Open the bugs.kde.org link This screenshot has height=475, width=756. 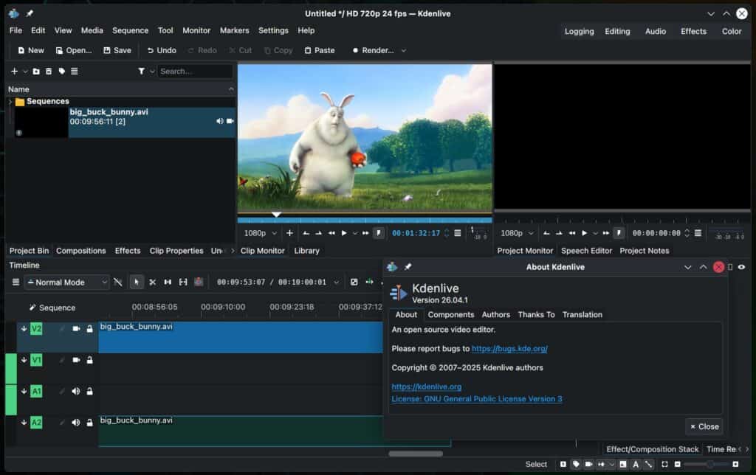pos(509,349)
